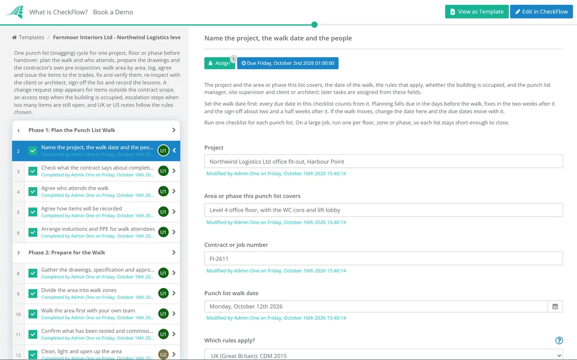
Task: Click the home icon in the Templates breadcrumb
Action: click(x=14, y=37)
